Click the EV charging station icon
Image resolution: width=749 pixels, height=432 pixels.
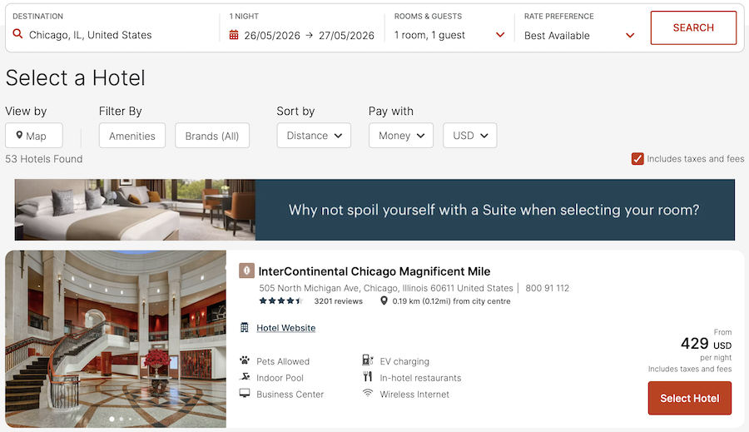click(x=367, y=360)
